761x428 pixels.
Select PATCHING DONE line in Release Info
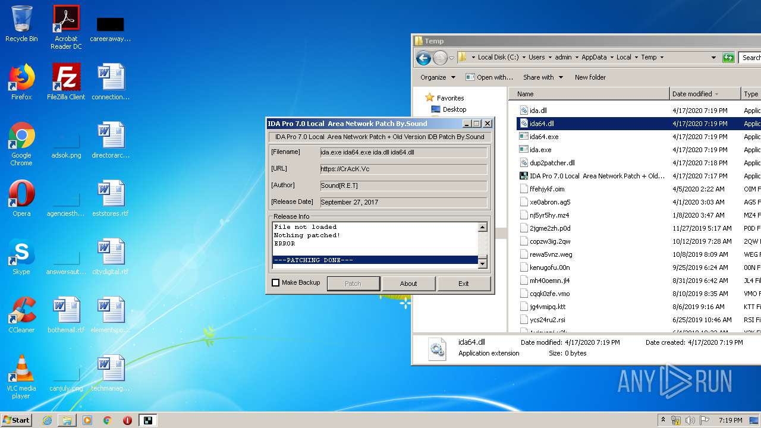(x=375, y=260)
